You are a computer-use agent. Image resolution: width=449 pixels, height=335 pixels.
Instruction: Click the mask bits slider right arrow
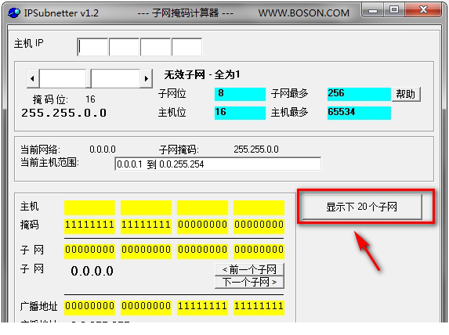147,78
